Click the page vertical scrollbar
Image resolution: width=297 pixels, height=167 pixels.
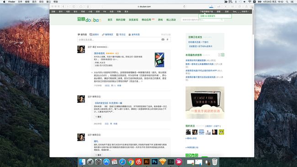pos(253,22)
